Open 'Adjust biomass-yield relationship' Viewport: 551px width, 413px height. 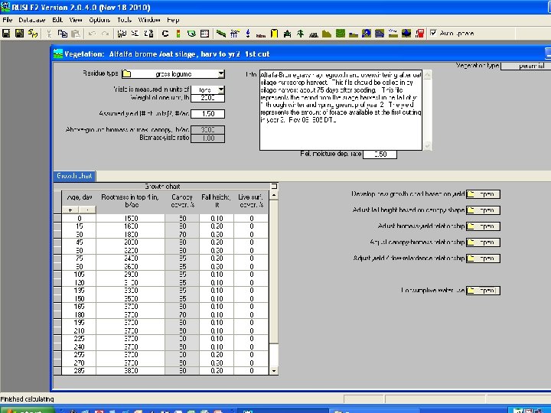coord(483,226)
